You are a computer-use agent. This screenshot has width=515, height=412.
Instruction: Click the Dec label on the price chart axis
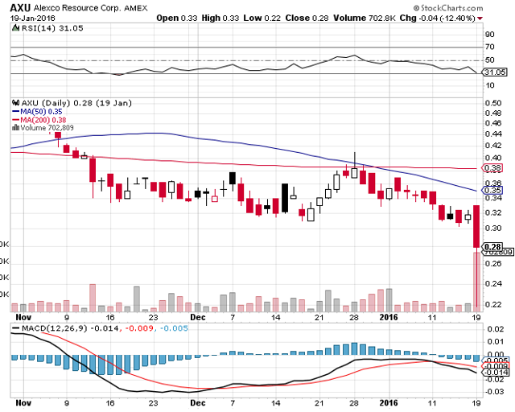tap(198, 317)
